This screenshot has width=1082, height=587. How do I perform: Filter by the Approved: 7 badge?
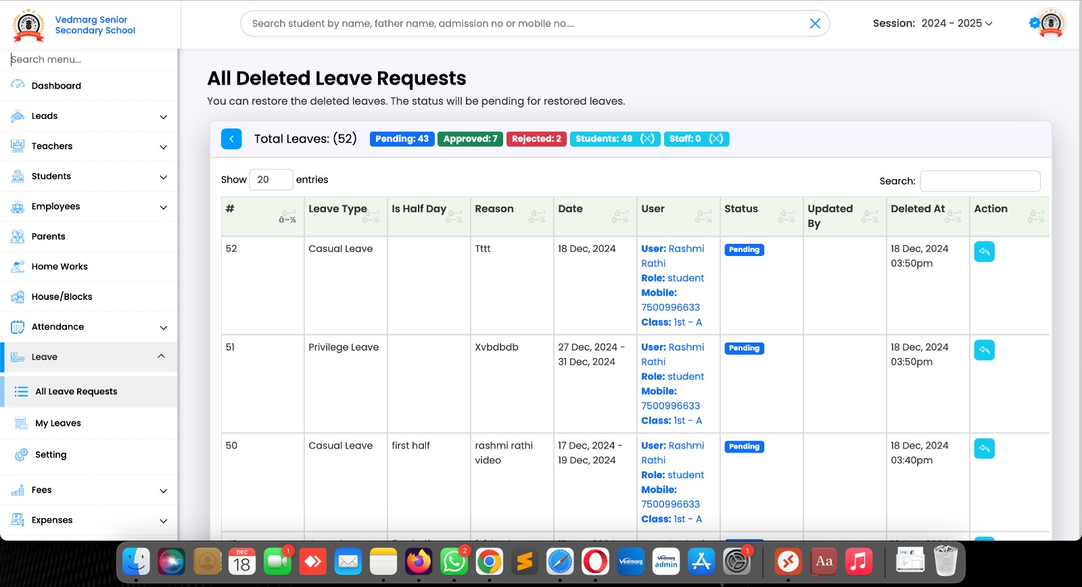(x=470, y=138)
